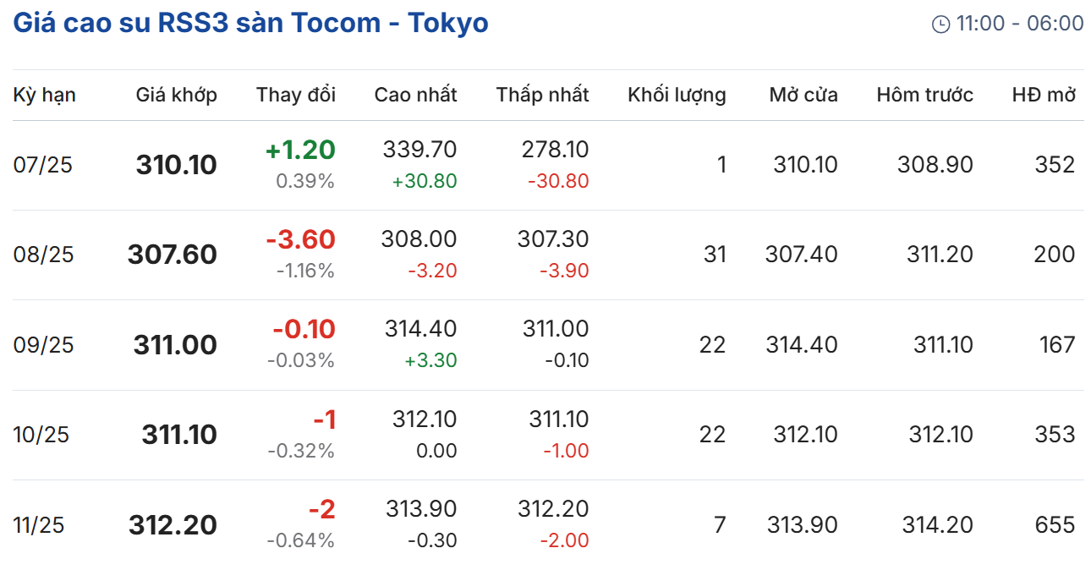Select the 'Mở cửa' column header
Viewport: 1091px width, 570px height.
[x=803, y=95]
